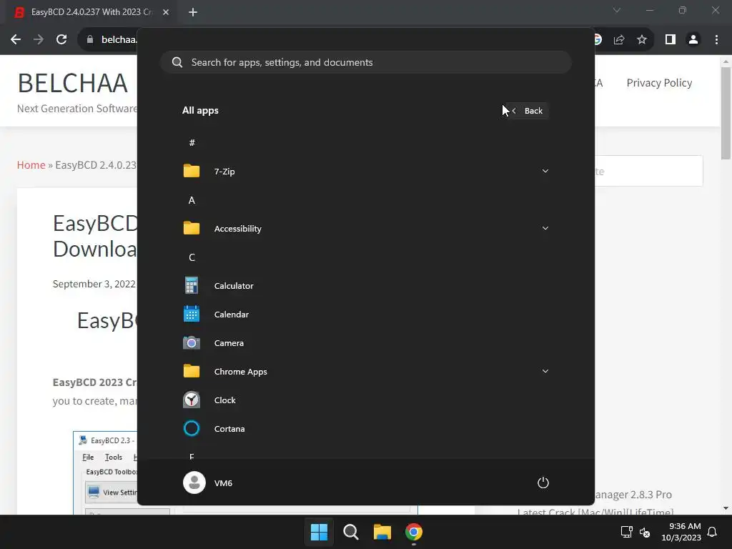Expand the 7-Zip folder chevron

tap(545, 171)
